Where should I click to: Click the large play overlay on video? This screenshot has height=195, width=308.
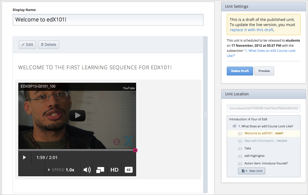click(x=77, y=115)
